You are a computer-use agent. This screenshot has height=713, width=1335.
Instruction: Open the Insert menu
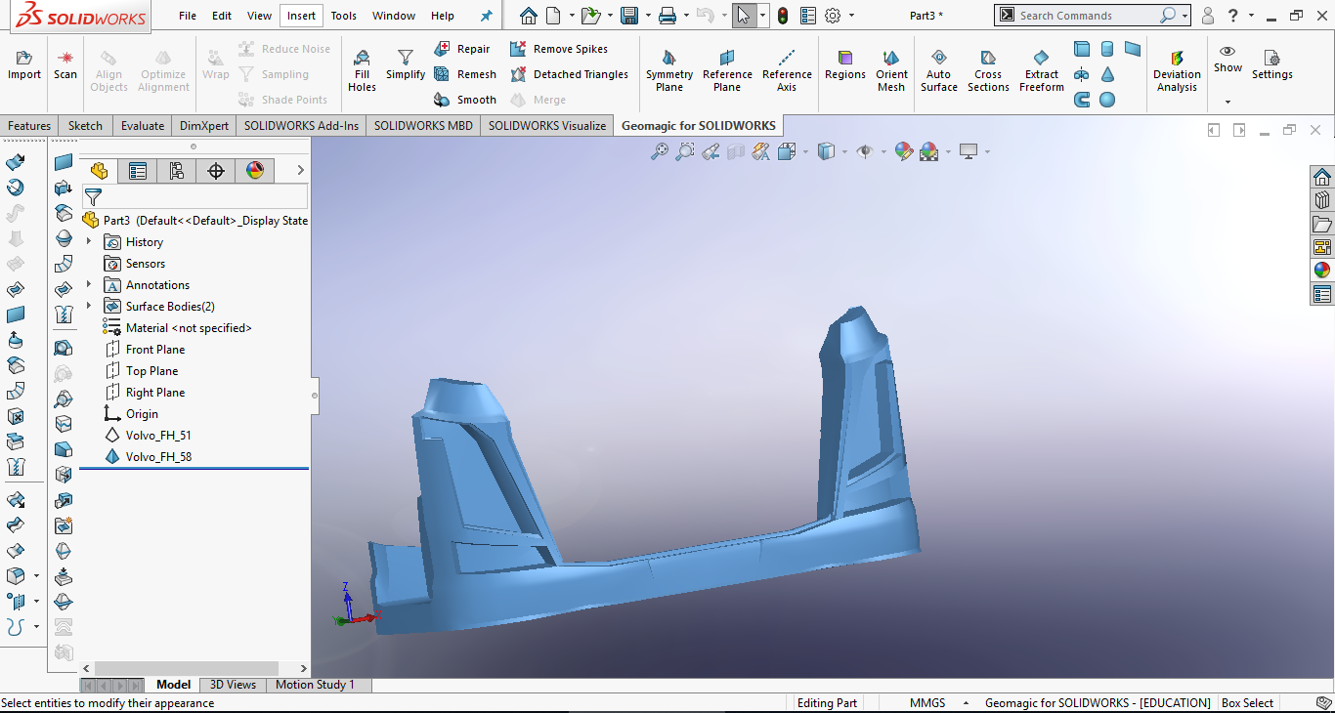point(301,16)
